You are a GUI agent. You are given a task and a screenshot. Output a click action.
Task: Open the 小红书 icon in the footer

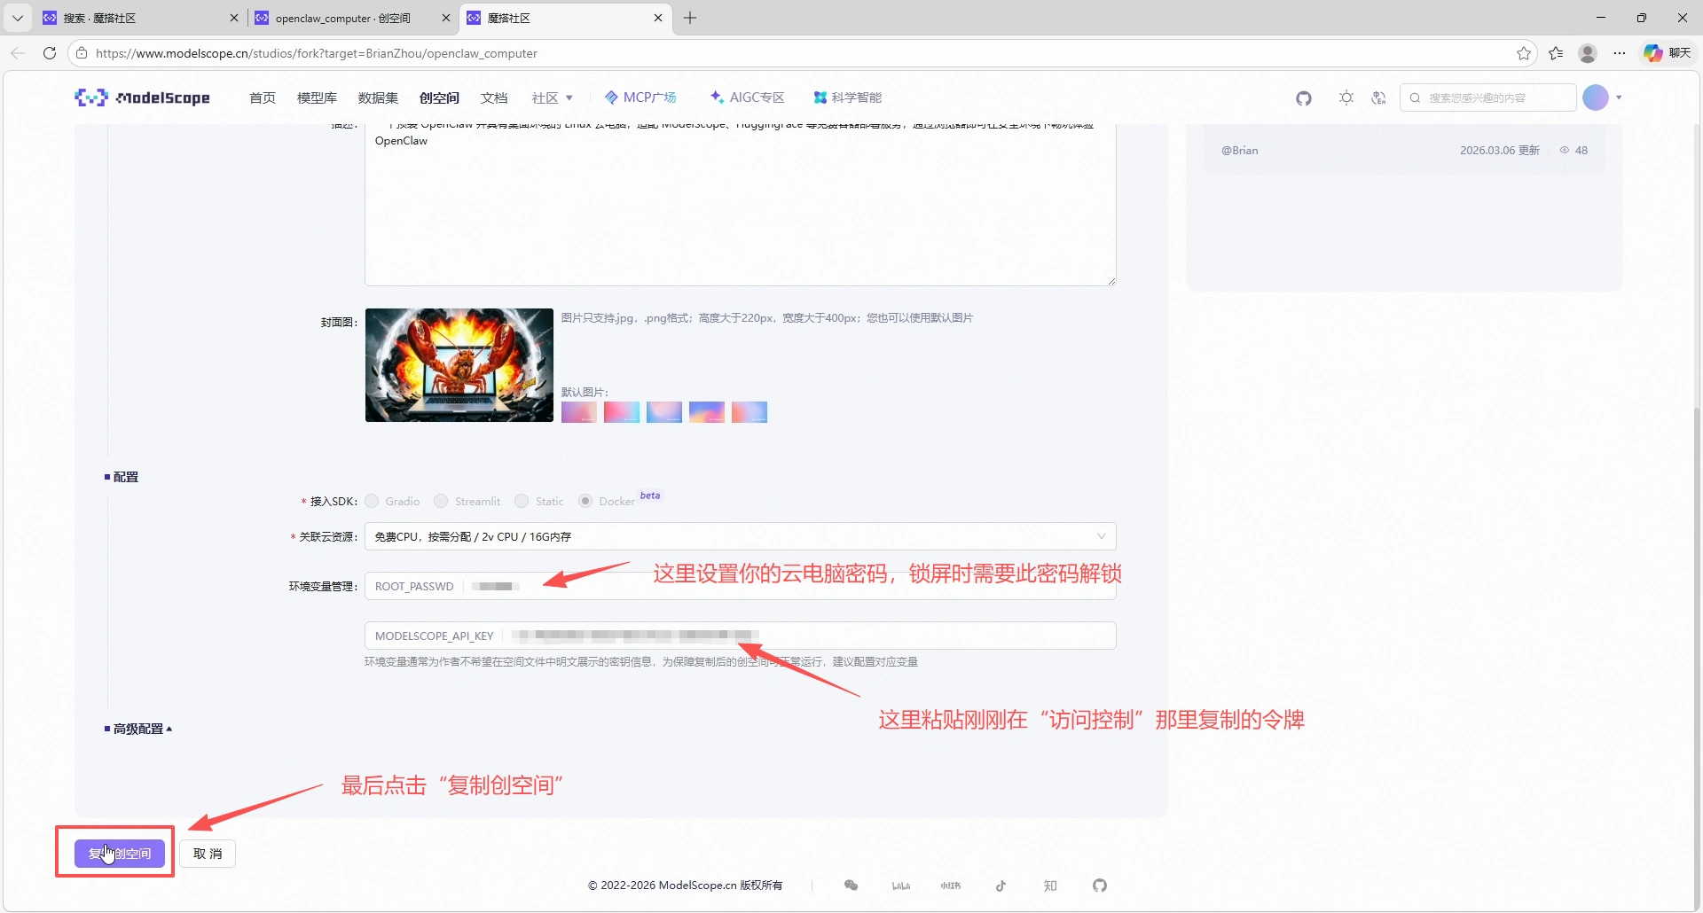[x=951, y=886]
